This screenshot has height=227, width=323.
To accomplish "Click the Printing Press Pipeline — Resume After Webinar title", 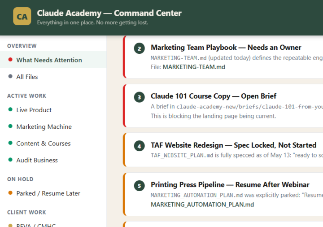I will tap(230, 184).
